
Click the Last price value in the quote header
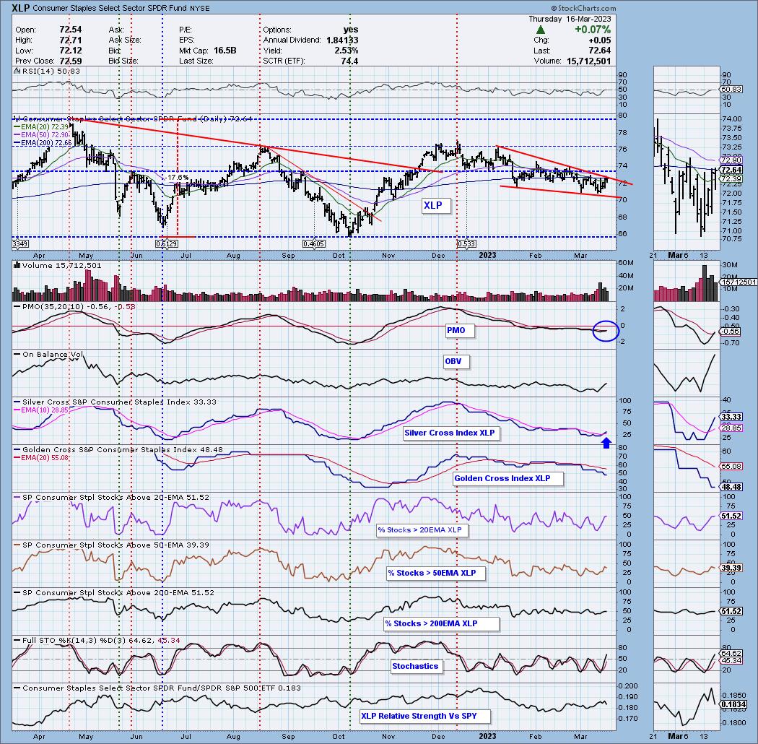click(x=599, y=51)
